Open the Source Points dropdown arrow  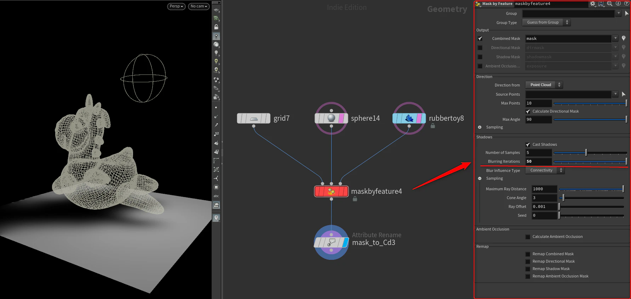tap(615, 94)
